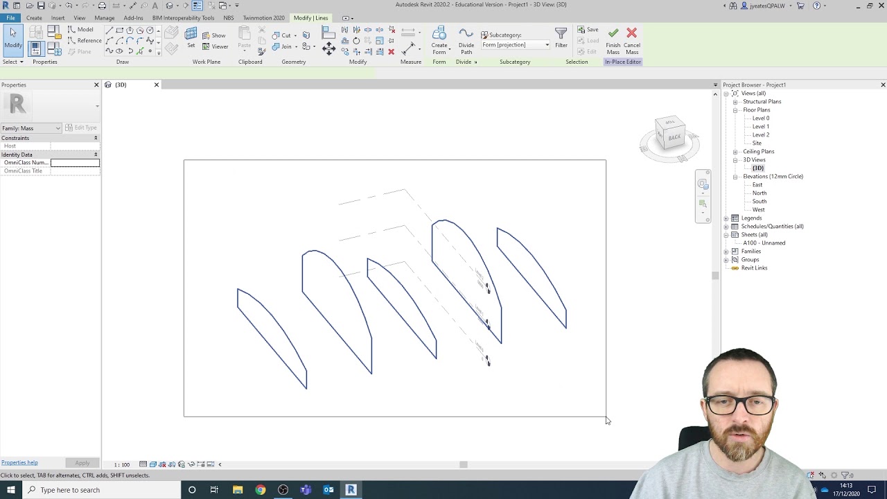
Task: Close the Properties palette
Action: point(96,85)
